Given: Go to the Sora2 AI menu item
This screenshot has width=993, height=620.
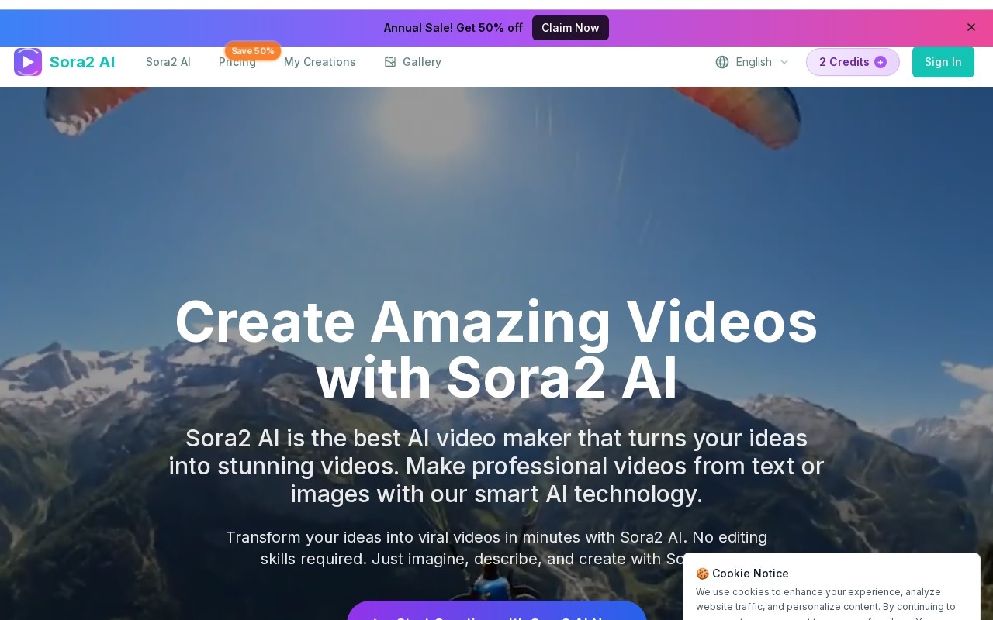Looking at the screenshot, I should coord(168,62).
